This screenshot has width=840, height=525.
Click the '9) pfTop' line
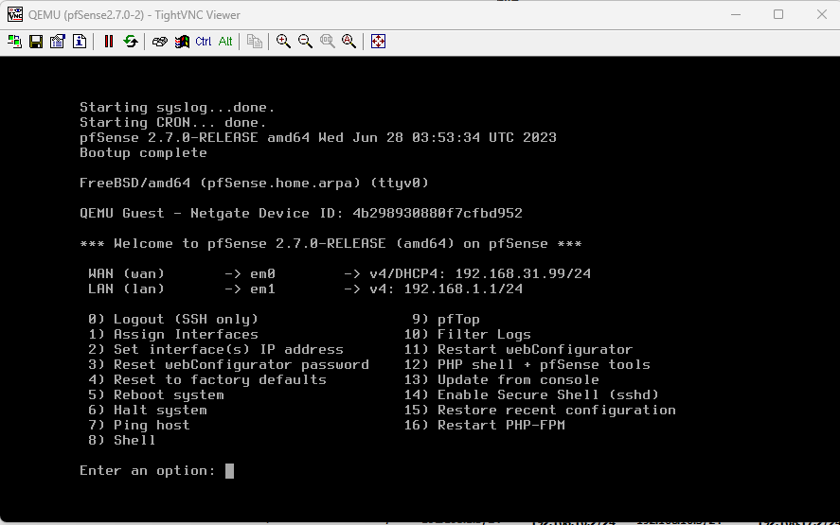446,320
